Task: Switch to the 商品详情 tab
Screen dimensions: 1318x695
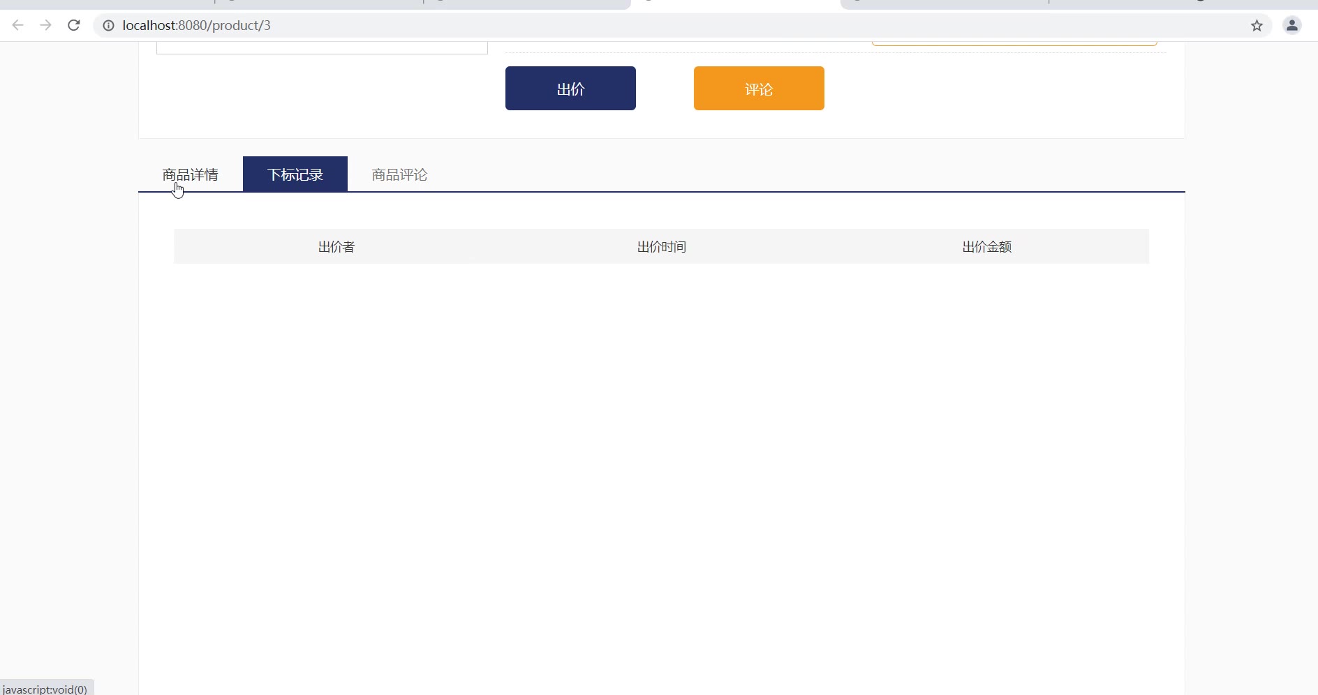Action: [191, 174]
